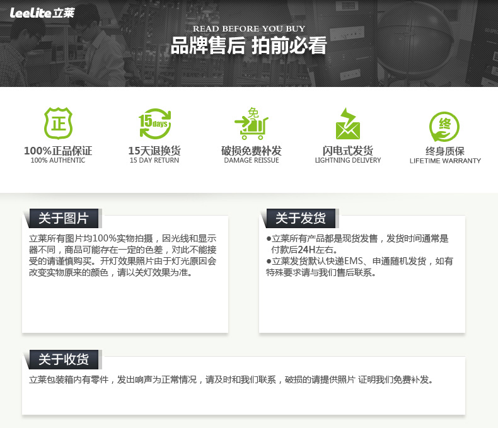This screenshot has width=498, height=428.
Task: Click the text 付款后24H左右
Action: [x=304, y=250]
